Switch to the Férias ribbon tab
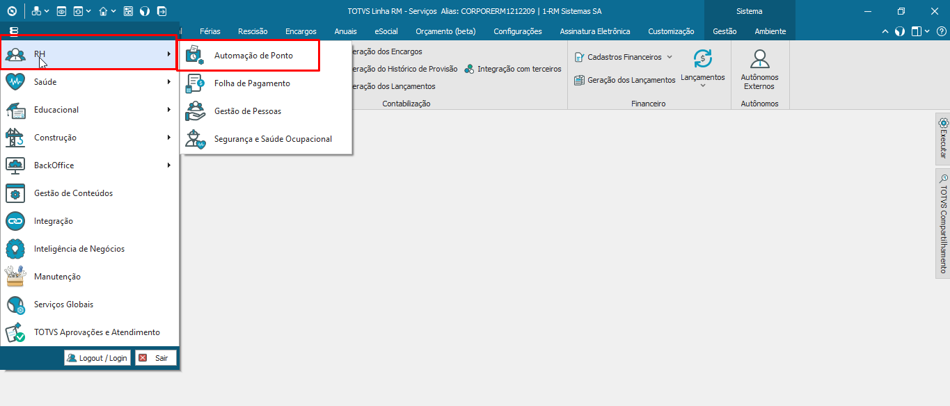950x406 pixels. tap(210, 31)
